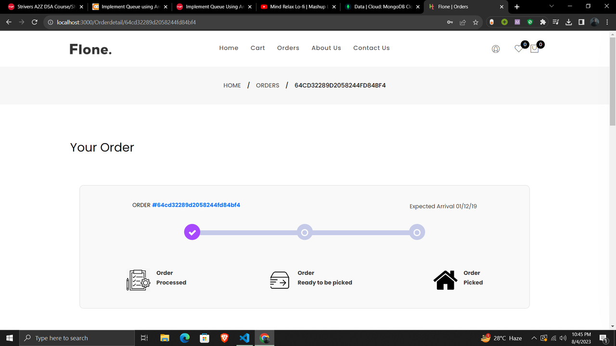616x346 pixels.
Task: Click HOME in the breadcrumb
Action: [232, 86]
